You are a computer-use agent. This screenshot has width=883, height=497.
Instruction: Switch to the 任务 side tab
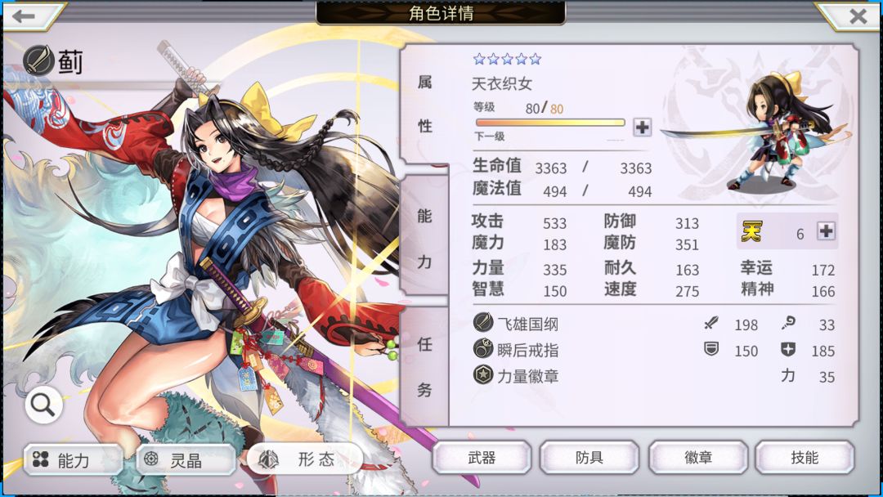(424, 367)
